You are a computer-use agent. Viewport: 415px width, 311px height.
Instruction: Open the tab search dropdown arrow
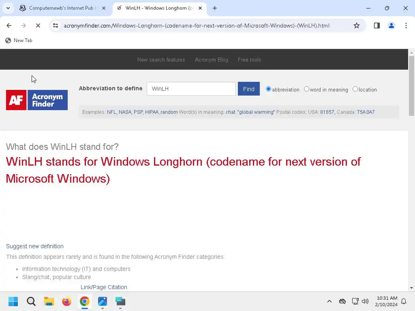coord(8,8)
